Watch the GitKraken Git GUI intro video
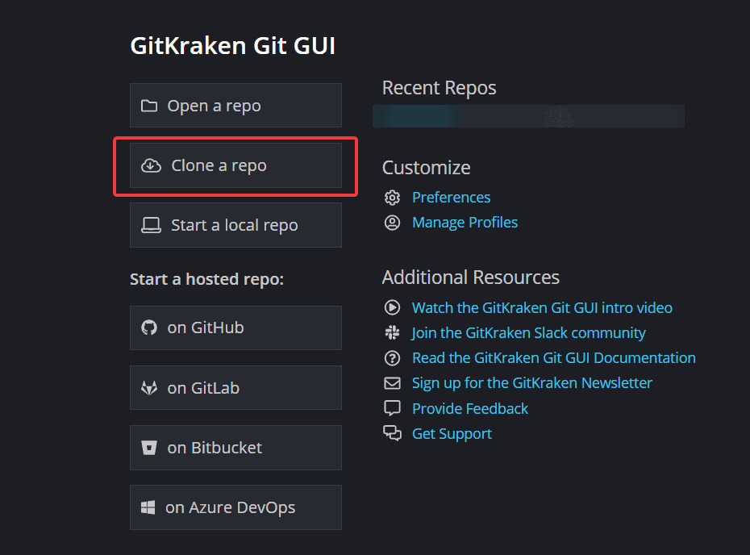Viewport: 750px width, 555px height. click(x=543, y=307)
